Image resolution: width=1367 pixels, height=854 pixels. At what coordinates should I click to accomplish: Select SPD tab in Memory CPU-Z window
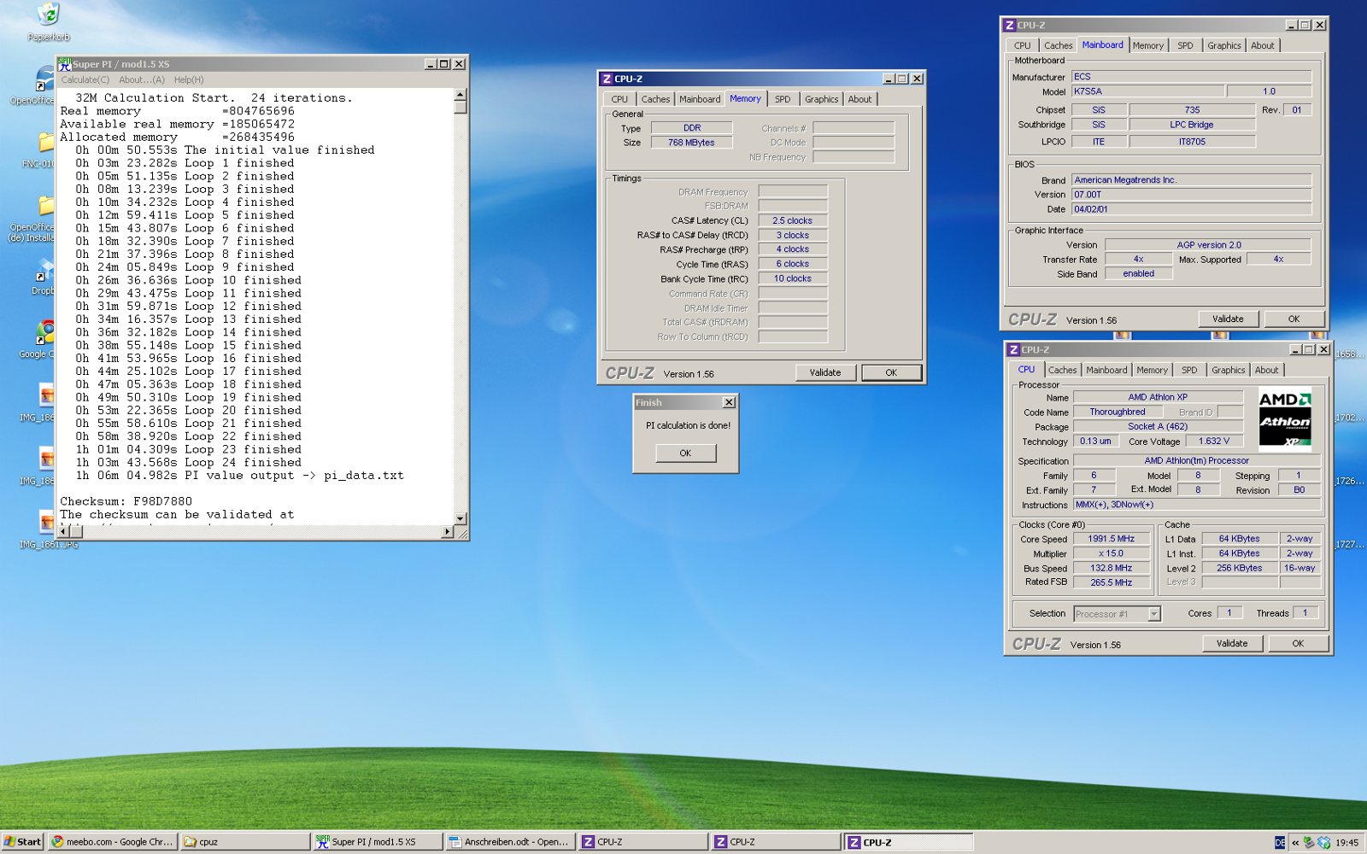(x=783, y=100)
